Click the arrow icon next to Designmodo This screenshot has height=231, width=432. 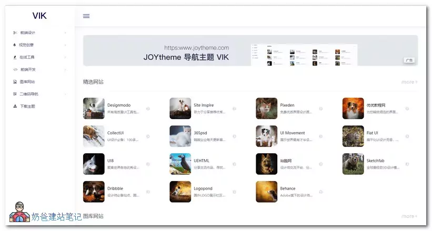[148, 109]
